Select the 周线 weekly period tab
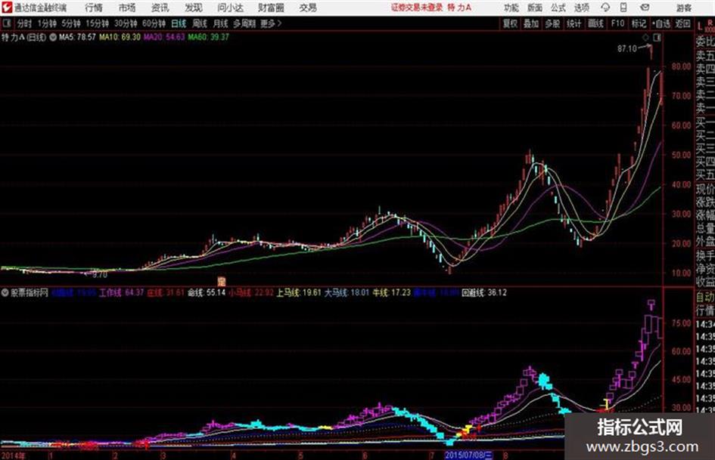715x460 pixels. pos(200,23)
